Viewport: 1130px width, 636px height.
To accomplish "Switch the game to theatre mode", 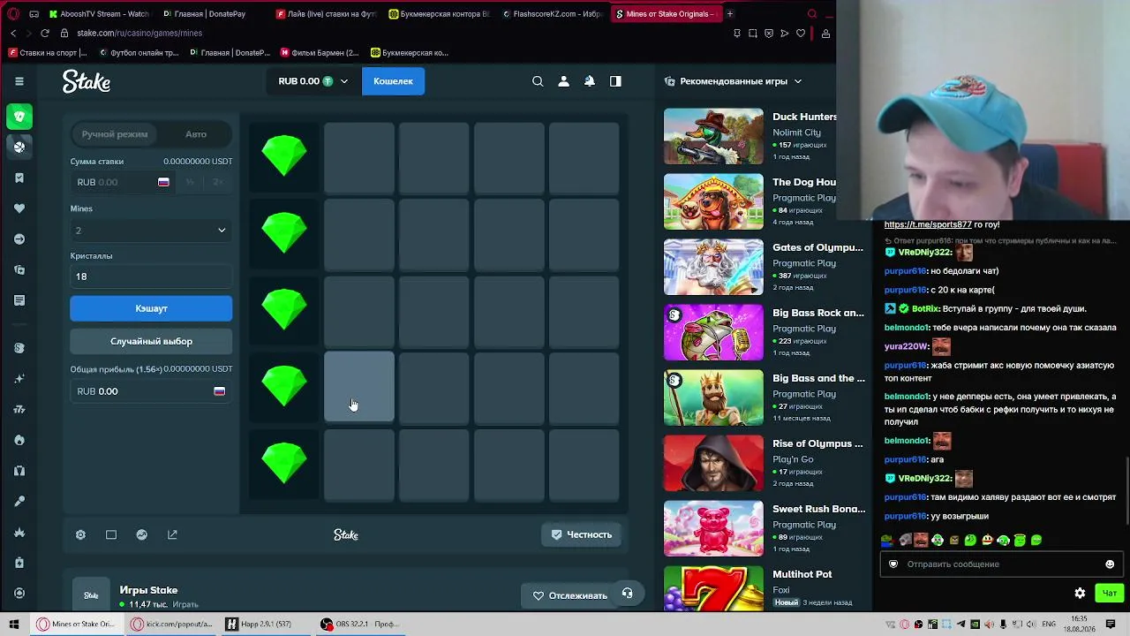I will [x=111, y=534].
